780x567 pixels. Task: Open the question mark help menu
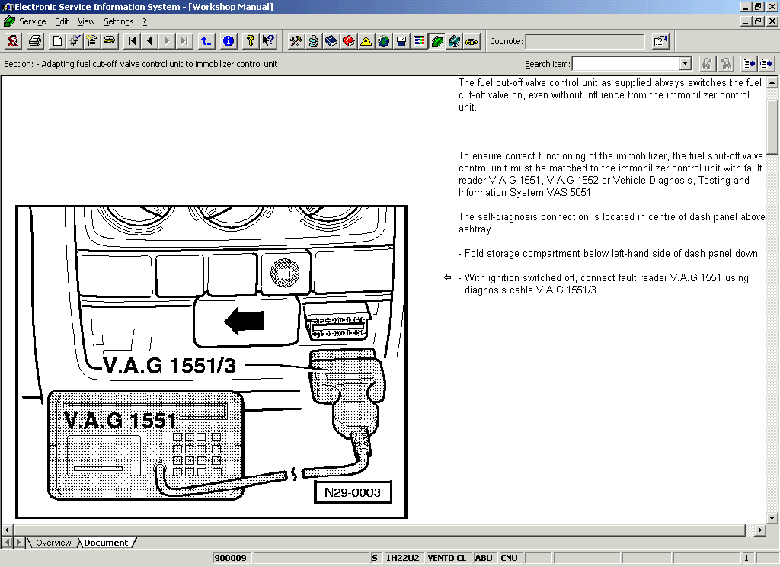145,21
